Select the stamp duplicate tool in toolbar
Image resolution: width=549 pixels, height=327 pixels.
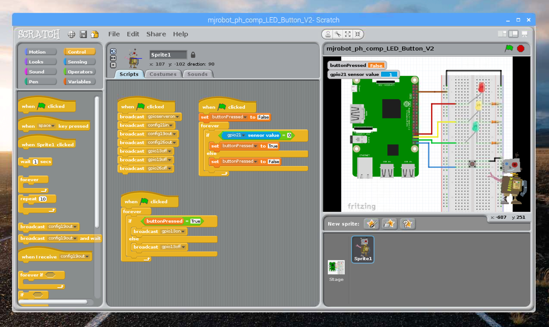coord(328,34)
